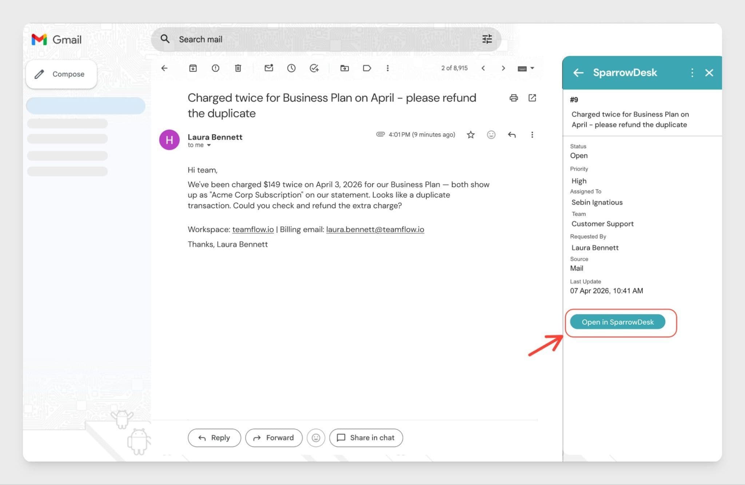Open search filter options icon
745x485 pixels.
[x=487, y=39]
